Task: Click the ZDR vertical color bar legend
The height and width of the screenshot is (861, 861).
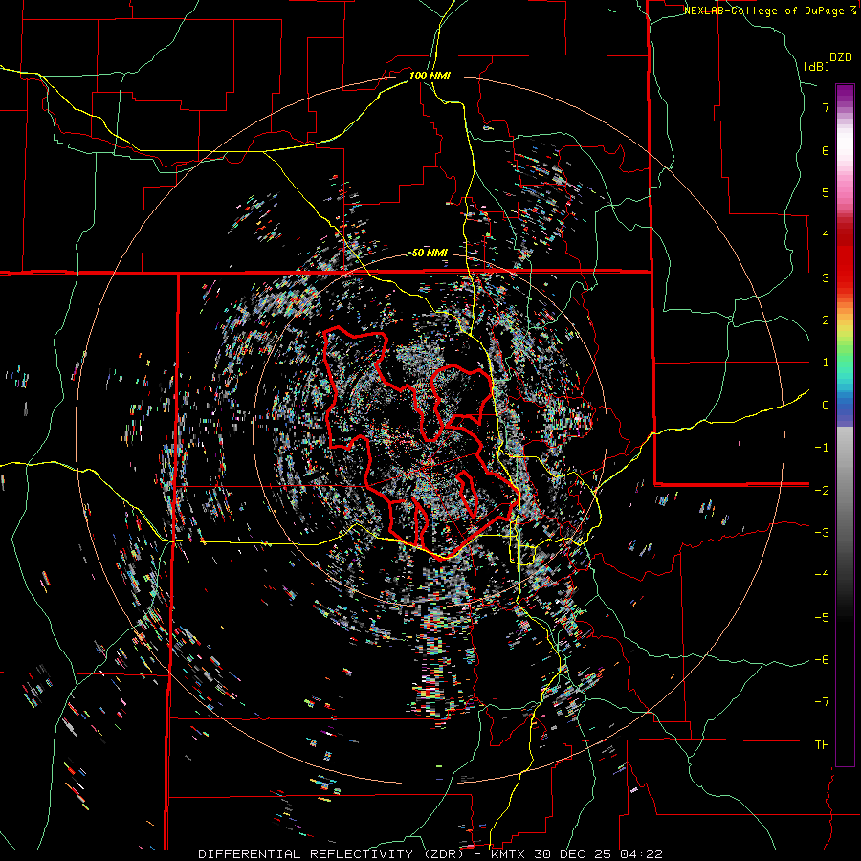Action: [x=845, y=425]
